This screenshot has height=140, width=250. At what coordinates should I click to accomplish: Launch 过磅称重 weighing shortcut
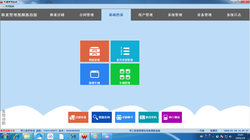78,117
